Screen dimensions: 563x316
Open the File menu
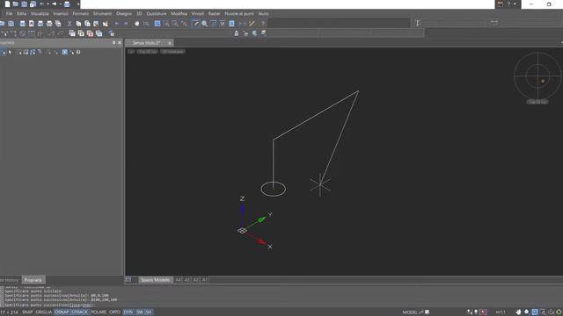9,14
